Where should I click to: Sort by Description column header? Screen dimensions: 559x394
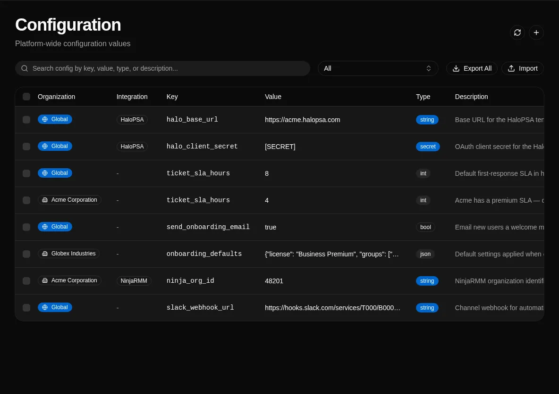(471, 97)
